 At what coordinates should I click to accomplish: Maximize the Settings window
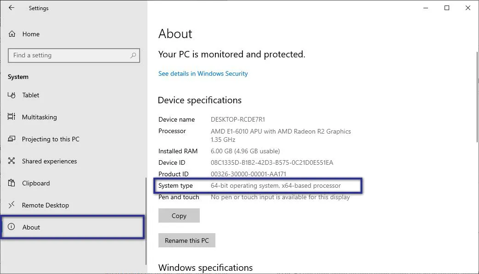coord(447,8)
